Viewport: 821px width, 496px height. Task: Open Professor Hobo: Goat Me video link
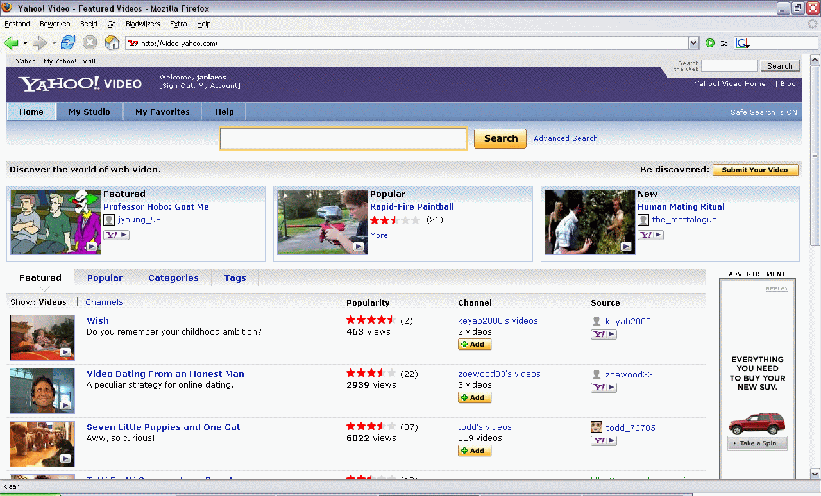tap(156, 206)
